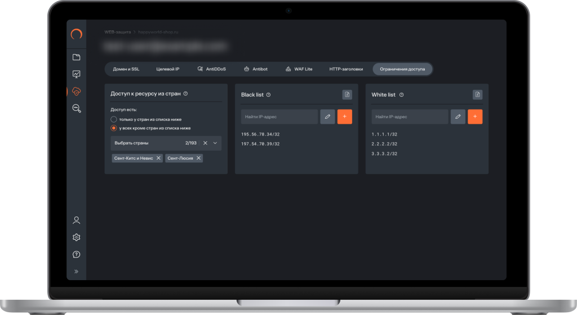Open the help question-mark icon in the sidebar
Viewport: 577px width, 315px height.
pos(76,254)
